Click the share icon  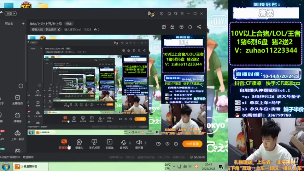[x=199, y=27]
